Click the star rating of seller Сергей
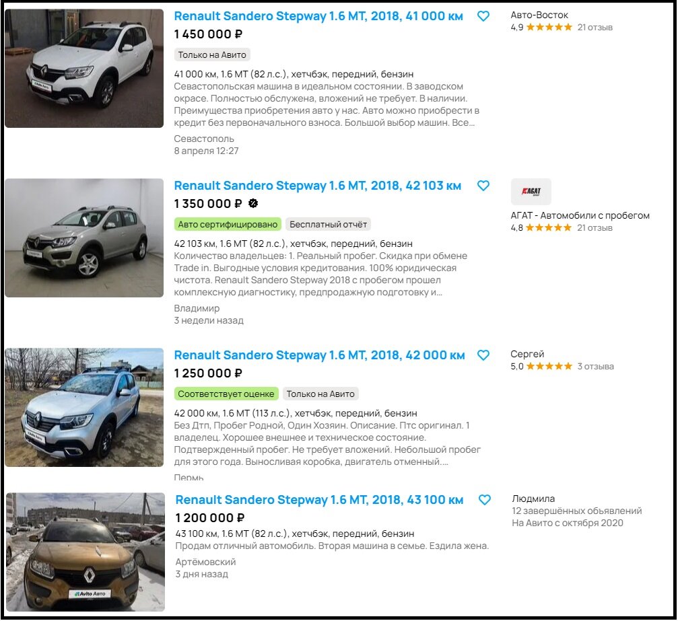Viewport: 678px width, 621px height. (x=549, y=367)
